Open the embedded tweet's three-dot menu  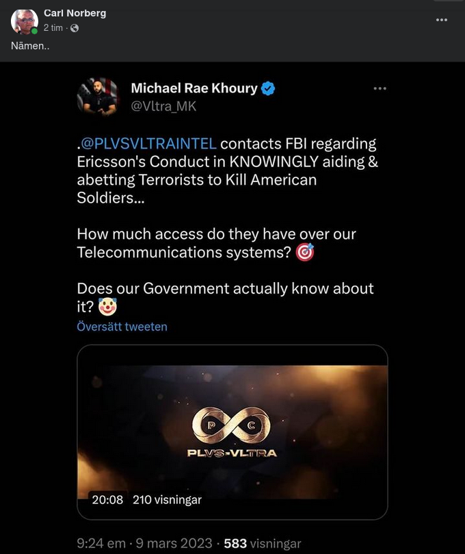pos(380,88)
